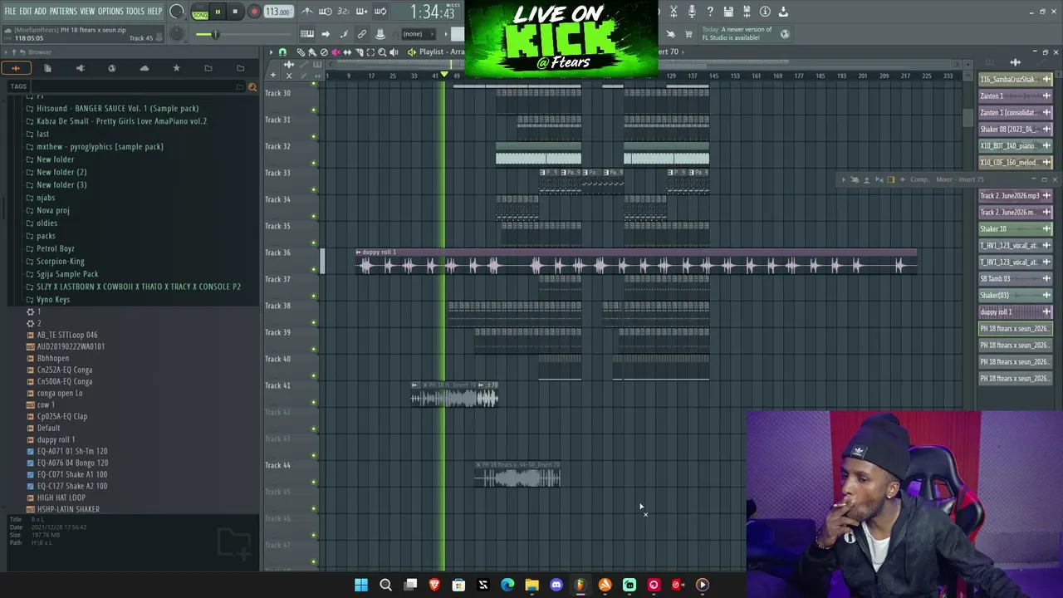Open the help question-mark icon
1063x598 pixels.
pos(710,12)
